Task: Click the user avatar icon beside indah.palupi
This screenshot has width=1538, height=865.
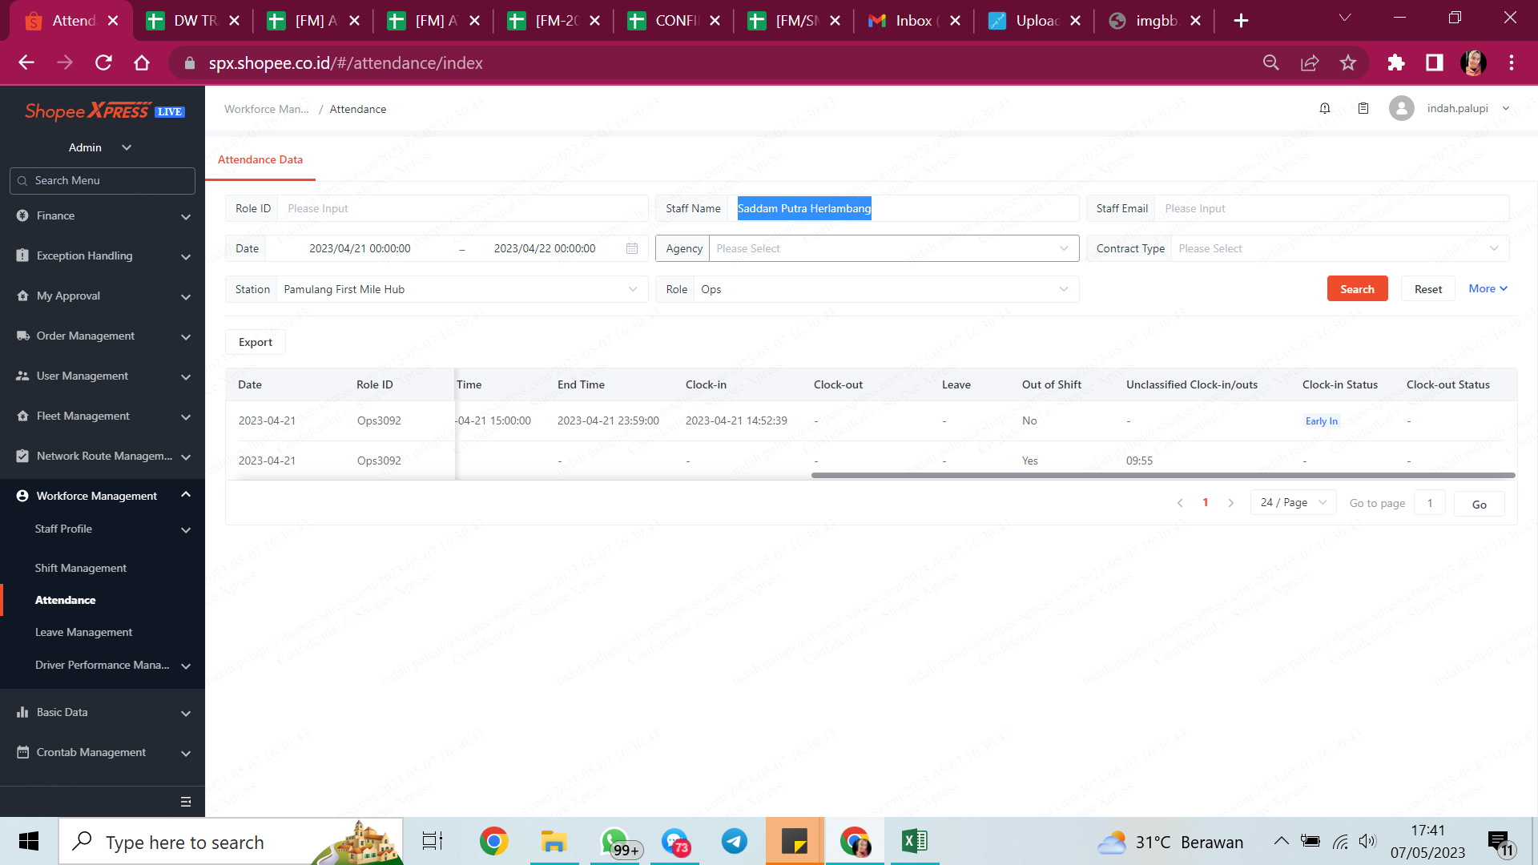Action: coord(1401,108)
